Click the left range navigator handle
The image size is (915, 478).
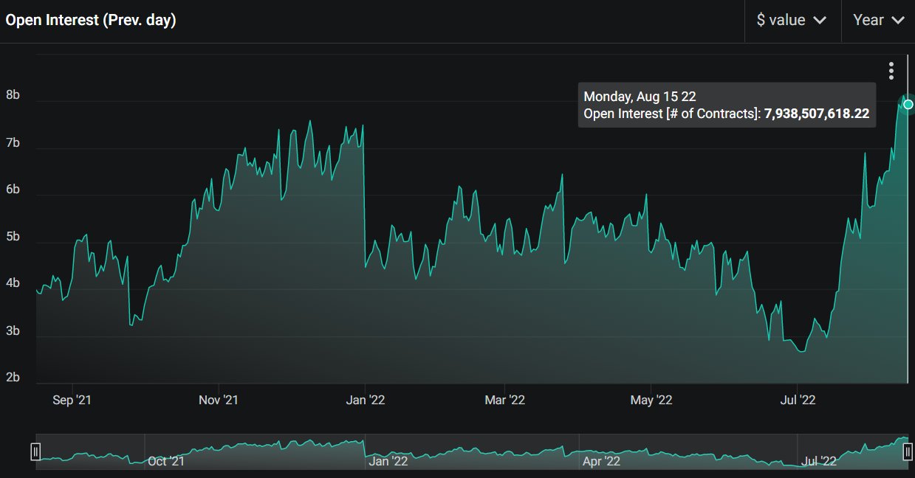[35, 451]
